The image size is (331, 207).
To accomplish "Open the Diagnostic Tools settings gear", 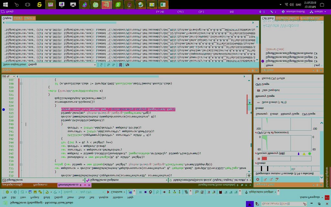I will [258, 179].
